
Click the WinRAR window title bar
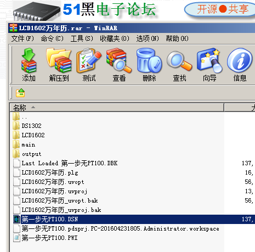pyautogui.click(x=132, y=28)
